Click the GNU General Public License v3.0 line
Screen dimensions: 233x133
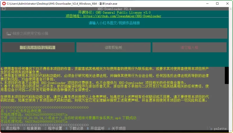tap(114, 12)
